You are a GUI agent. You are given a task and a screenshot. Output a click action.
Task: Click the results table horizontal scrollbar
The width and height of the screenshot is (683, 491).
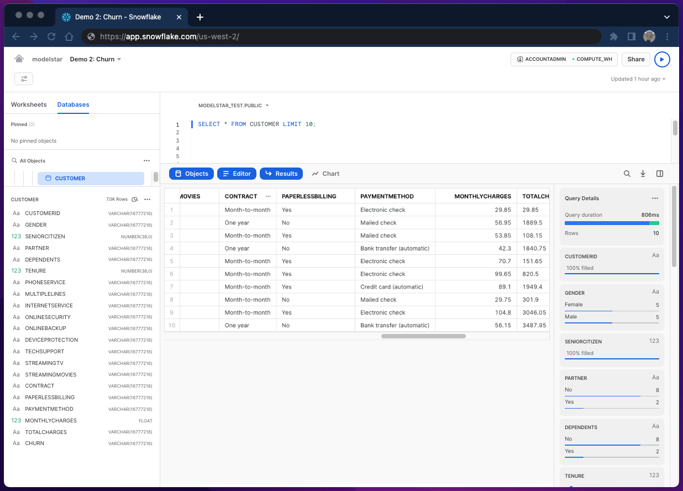(x=423, y=336)
